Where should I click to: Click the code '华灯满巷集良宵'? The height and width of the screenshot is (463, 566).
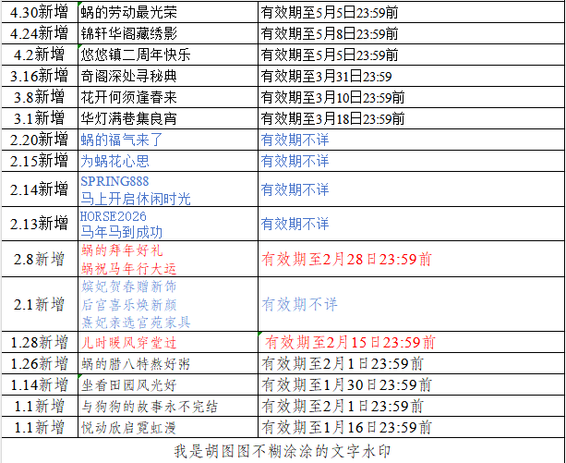[129, 118]
